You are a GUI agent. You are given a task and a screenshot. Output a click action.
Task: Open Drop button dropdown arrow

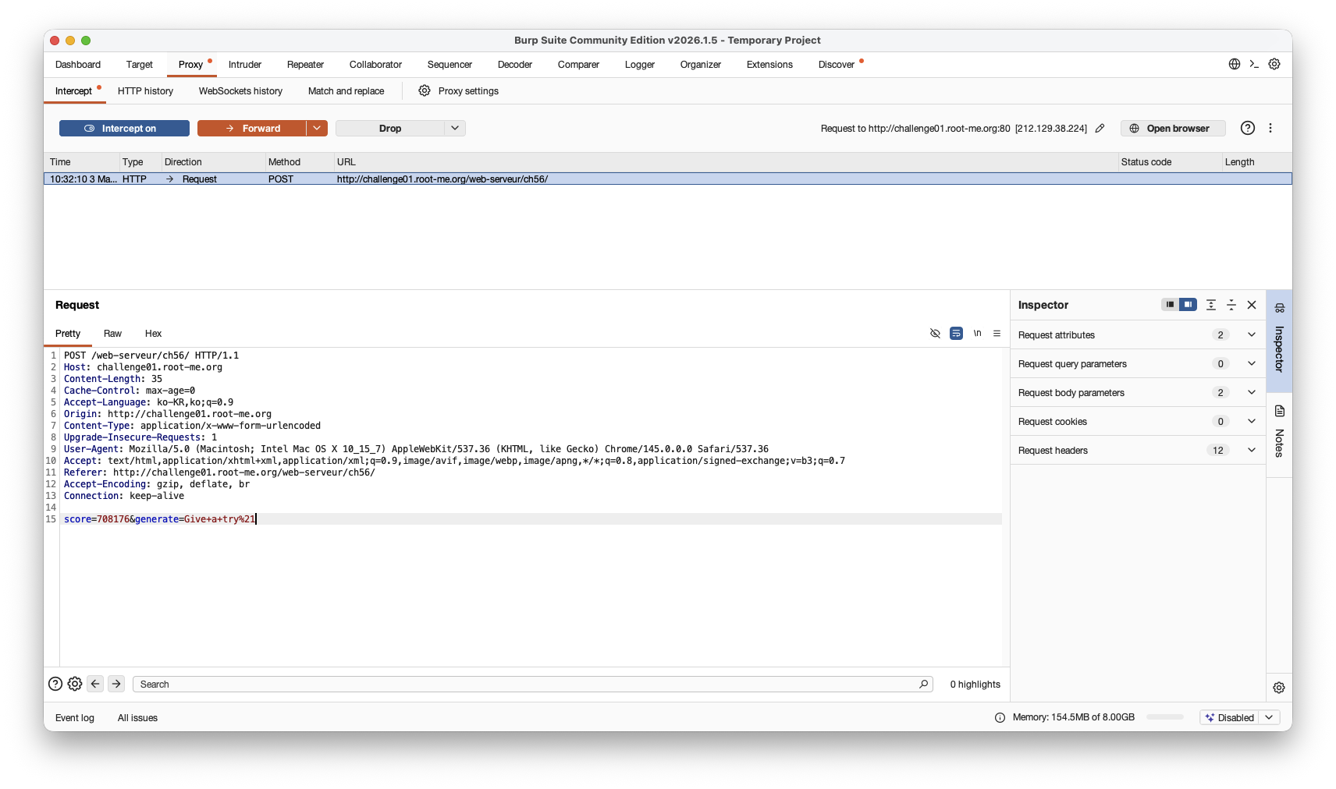click(455, 128)
